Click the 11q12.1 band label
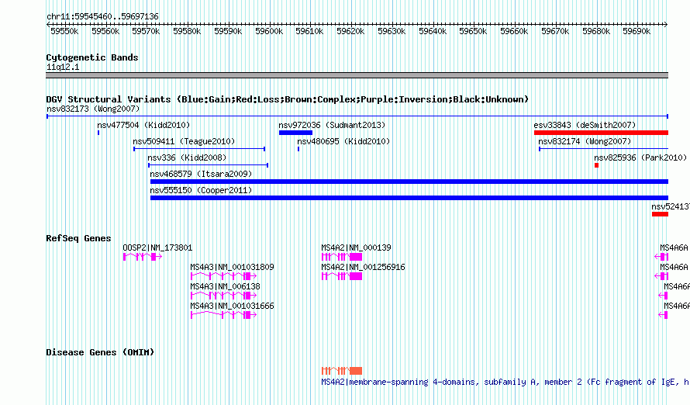The height and width of the screenshot is (405, 690). click(x=63, y=67)
